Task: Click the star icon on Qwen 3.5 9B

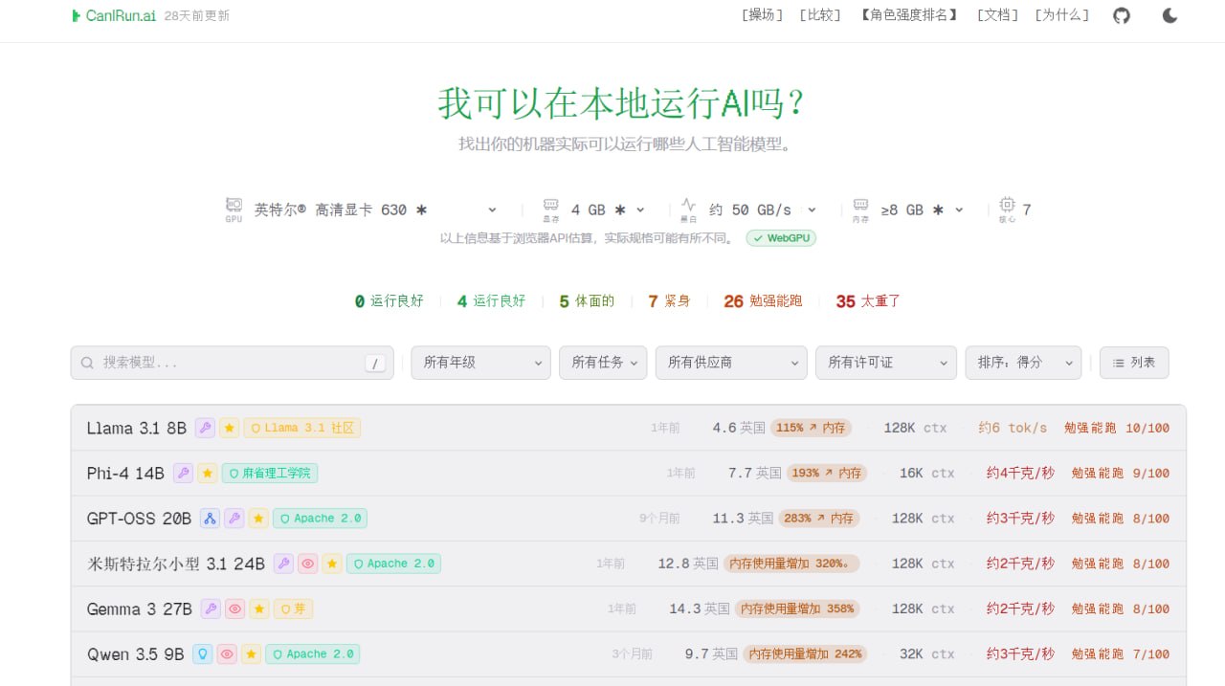Action: (251, 654)
